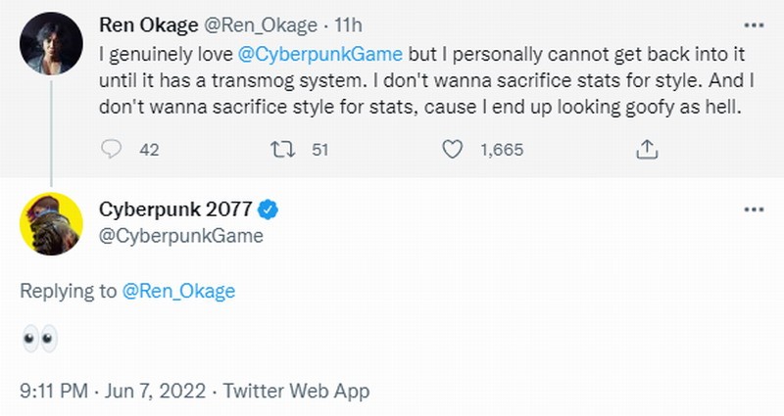Screen dimensions: 784x416
Task: View the 51 retweets count
Action: pyautogui.click(x=319, y=150)
